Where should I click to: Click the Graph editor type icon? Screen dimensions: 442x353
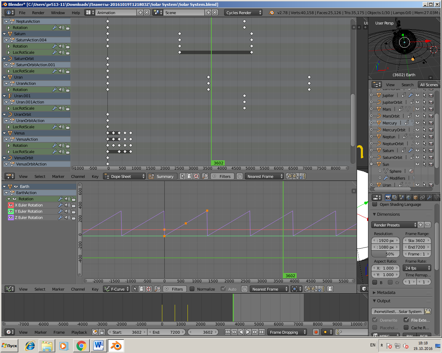[x=10, y=289]
